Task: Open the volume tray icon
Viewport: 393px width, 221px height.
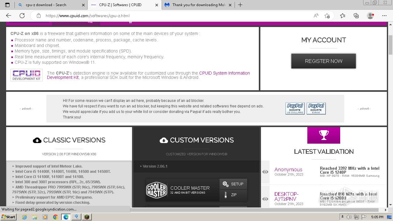Action: coord(348,217)
